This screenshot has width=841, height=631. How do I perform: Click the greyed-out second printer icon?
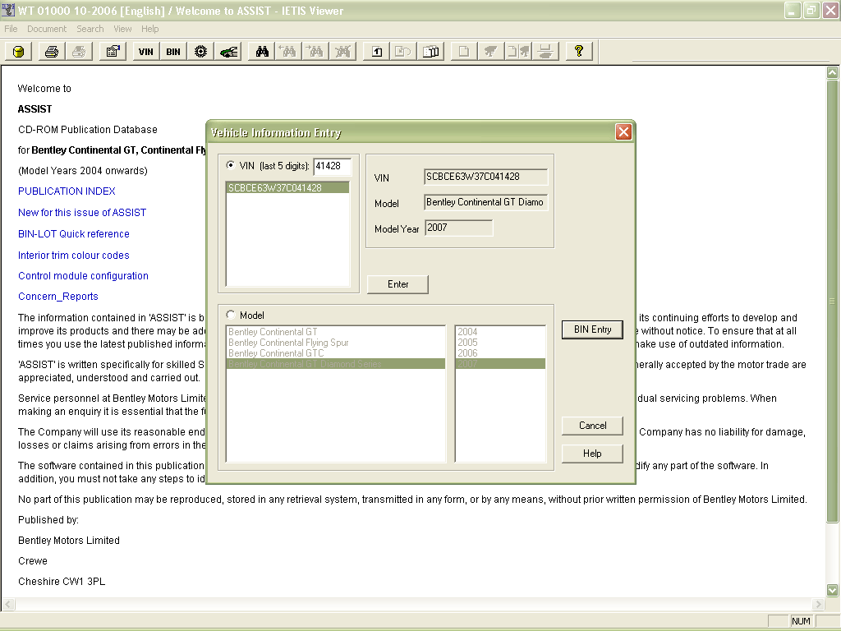click(x=79, y=52)
